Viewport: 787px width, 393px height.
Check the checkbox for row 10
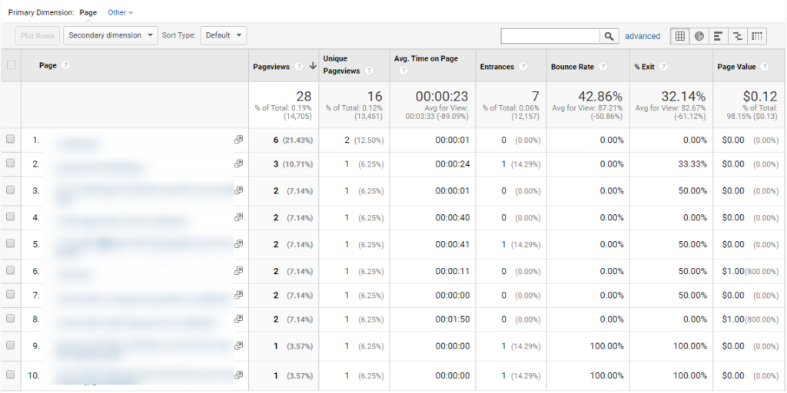point(11,375)
